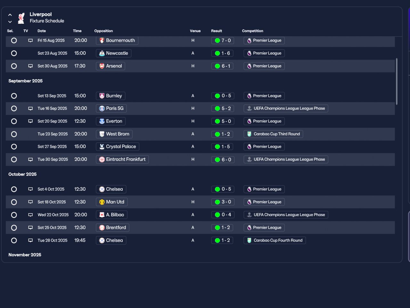This screenshot has height=308, width=410.
Task: Click Eintracht Frankfurt club badge icon
Action: click(102, 159)
